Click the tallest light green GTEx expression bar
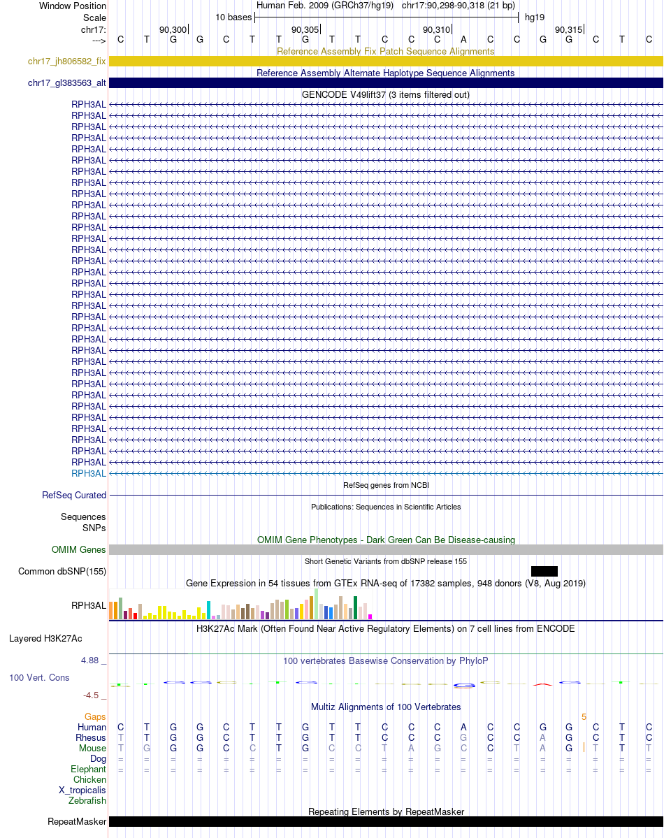Image resolution: width=664 pixels, height=838 pixels. [x=317, y=604]
